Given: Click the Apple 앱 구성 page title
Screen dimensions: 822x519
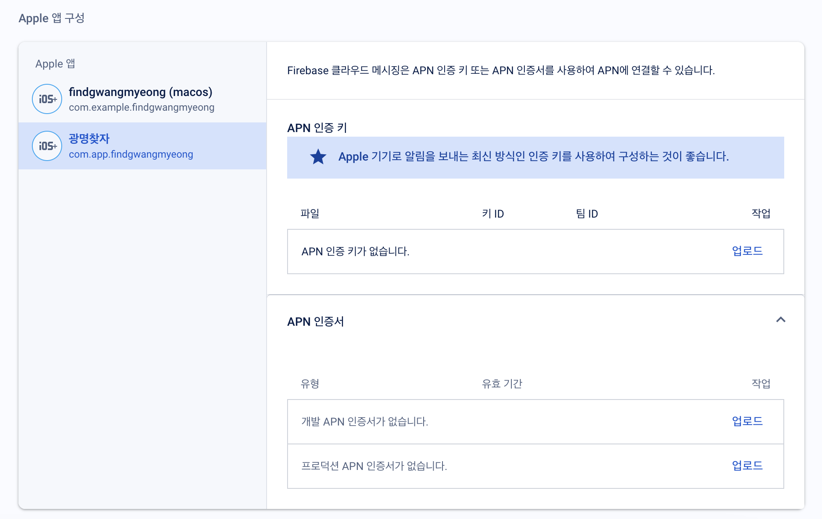Looking at the screenshot, I should point(52,18).
